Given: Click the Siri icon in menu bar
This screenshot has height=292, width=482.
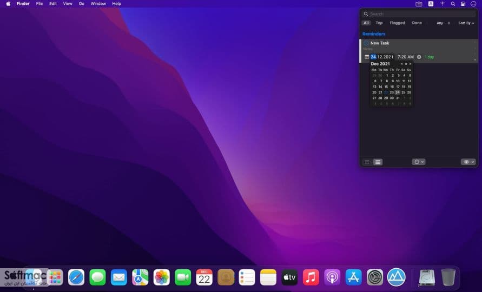Looking at the screenshot, I should pyautogui.click(x=473, y=4).
